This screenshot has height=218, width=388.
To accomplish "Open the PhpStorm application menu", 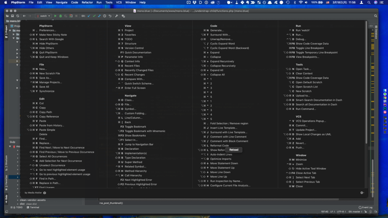I will tap(18, 2).
